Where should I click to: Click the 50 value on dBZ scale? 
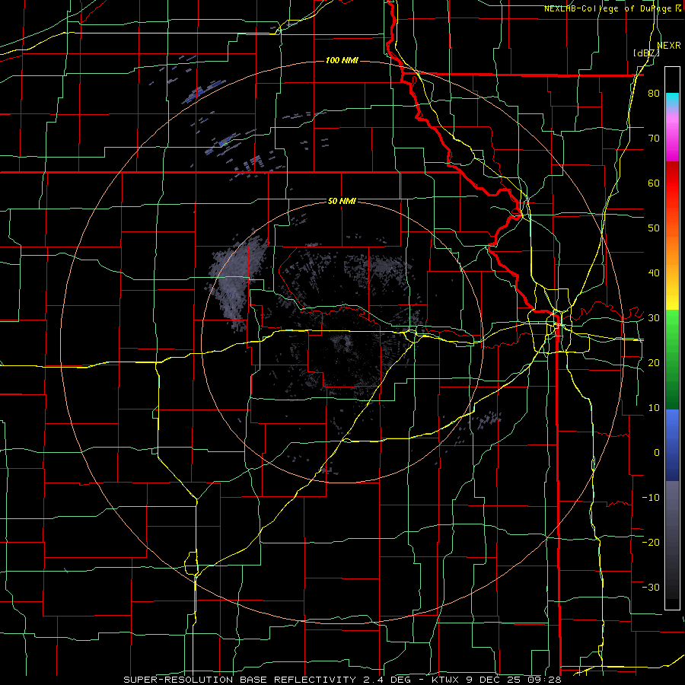point(654,228)
